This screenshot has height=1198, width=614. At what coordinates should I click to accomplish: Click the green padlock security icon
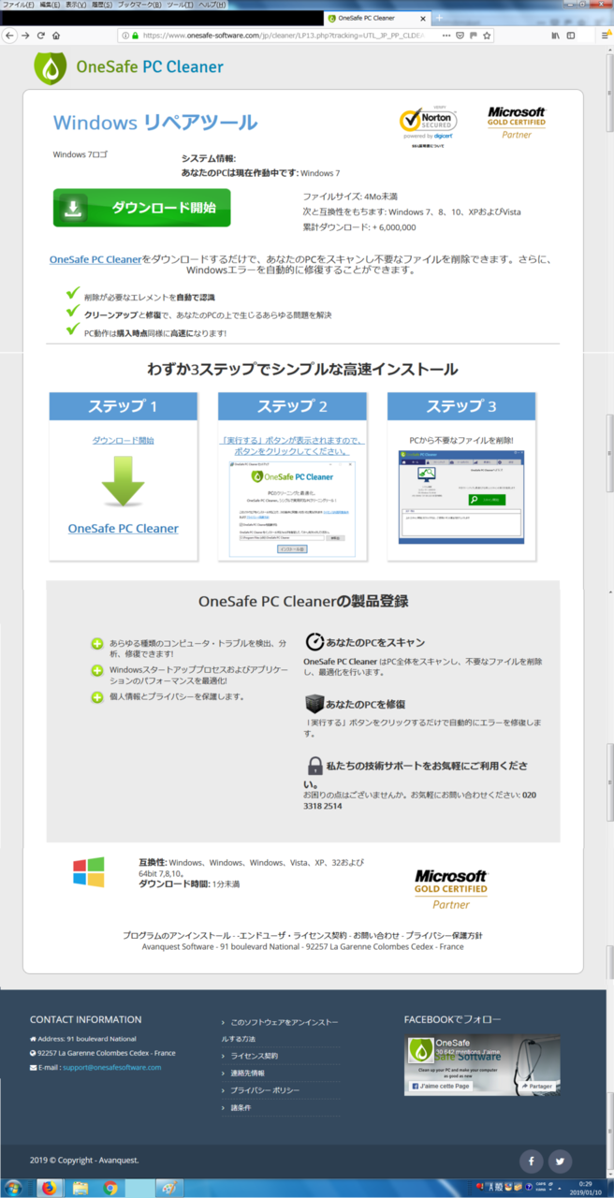pyautogui.click(x=135, y=36)
